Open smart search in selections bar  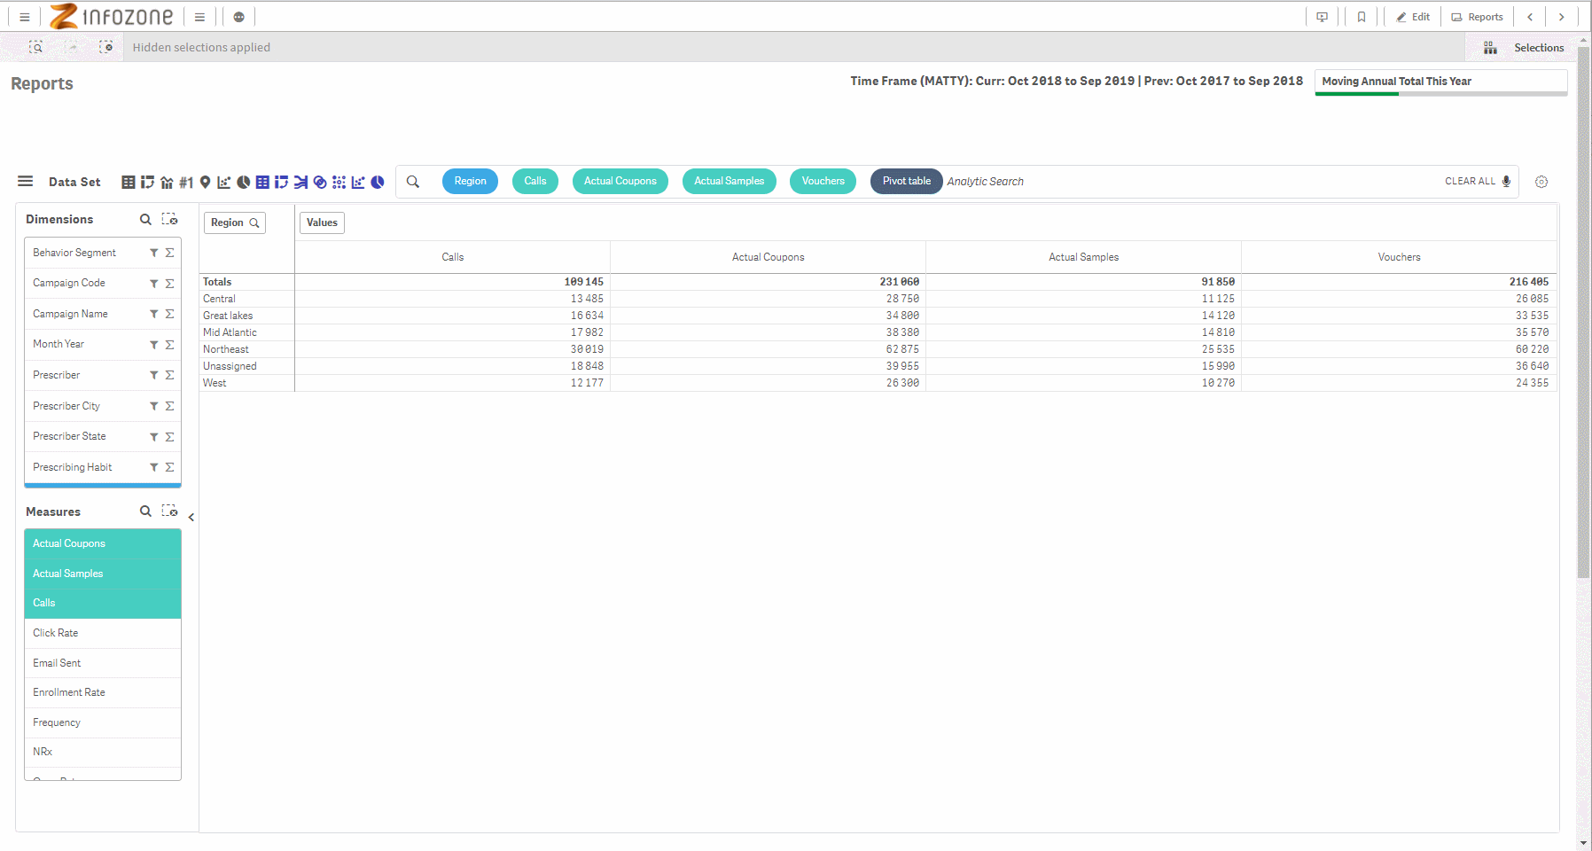pos(36,47)
